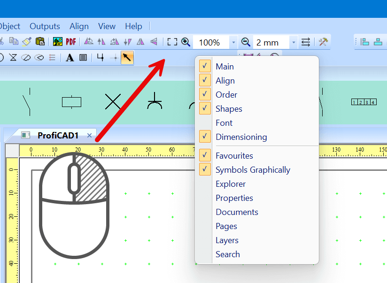Click the Align menu item
387x283 pixels.
tap(79, 26)
